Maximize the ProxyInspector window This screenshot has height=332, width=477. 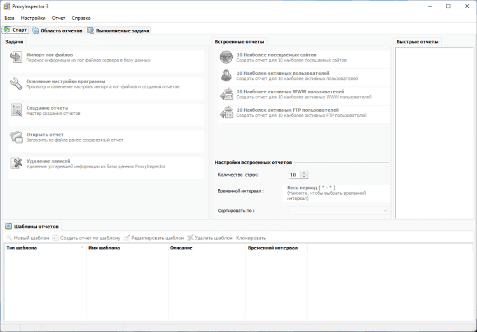pos(448,6)
